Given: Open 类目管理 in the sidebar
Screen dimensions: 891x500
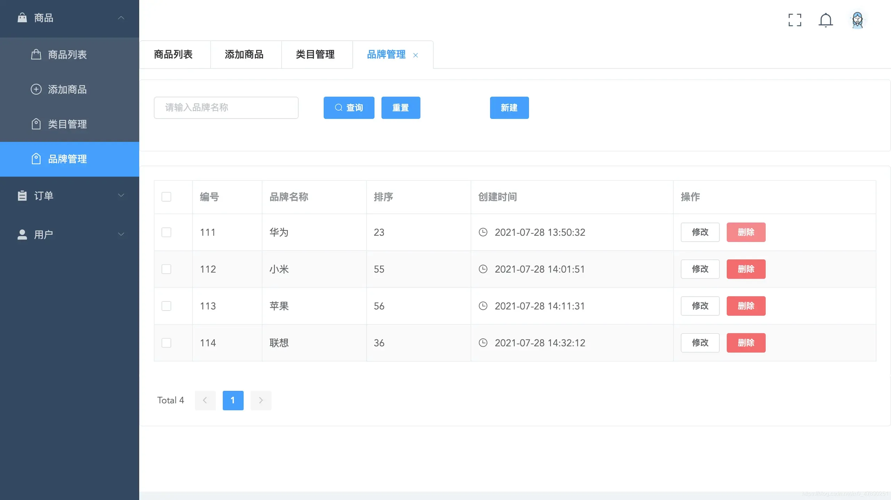Looking at the screenshot, I should pos(70,124).
